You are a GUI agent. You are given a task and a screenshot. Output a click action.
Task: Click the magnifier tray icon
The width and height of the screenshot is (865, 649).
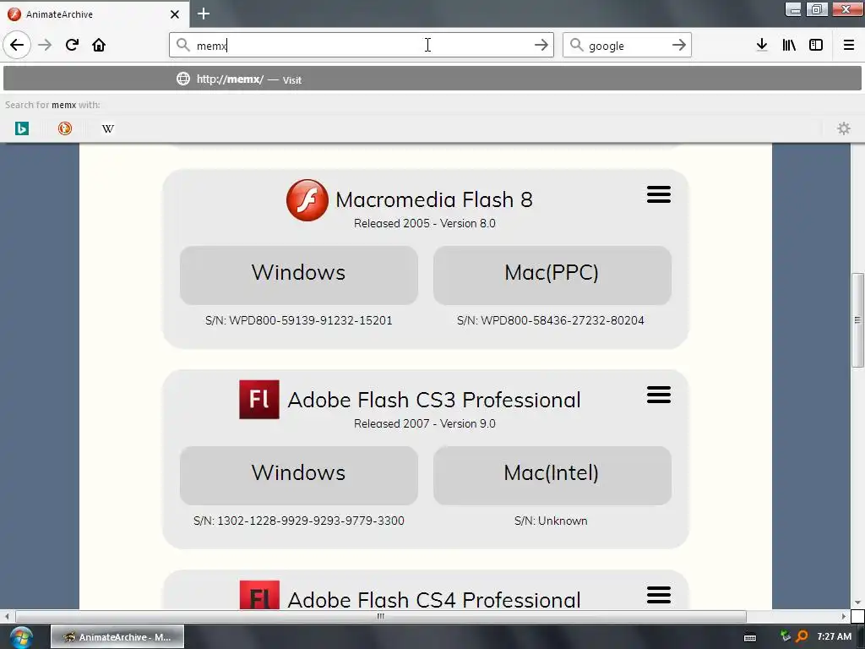tap(802, 636)
